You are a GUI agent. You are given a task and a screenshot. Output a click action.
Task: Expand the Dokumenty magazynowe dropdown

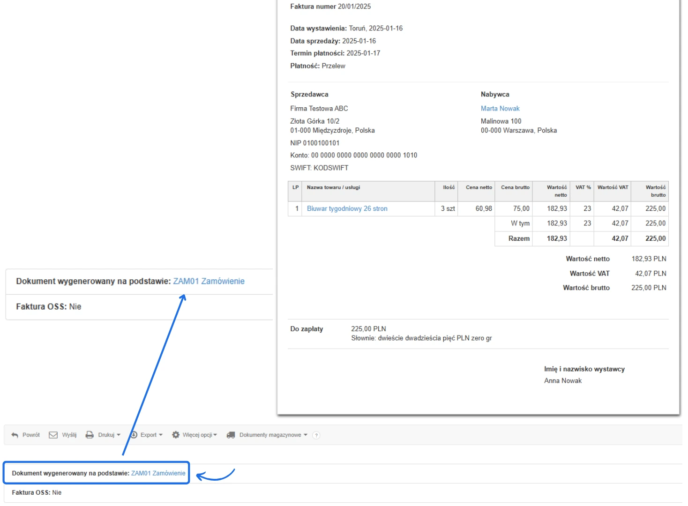[x=267, y=435]
